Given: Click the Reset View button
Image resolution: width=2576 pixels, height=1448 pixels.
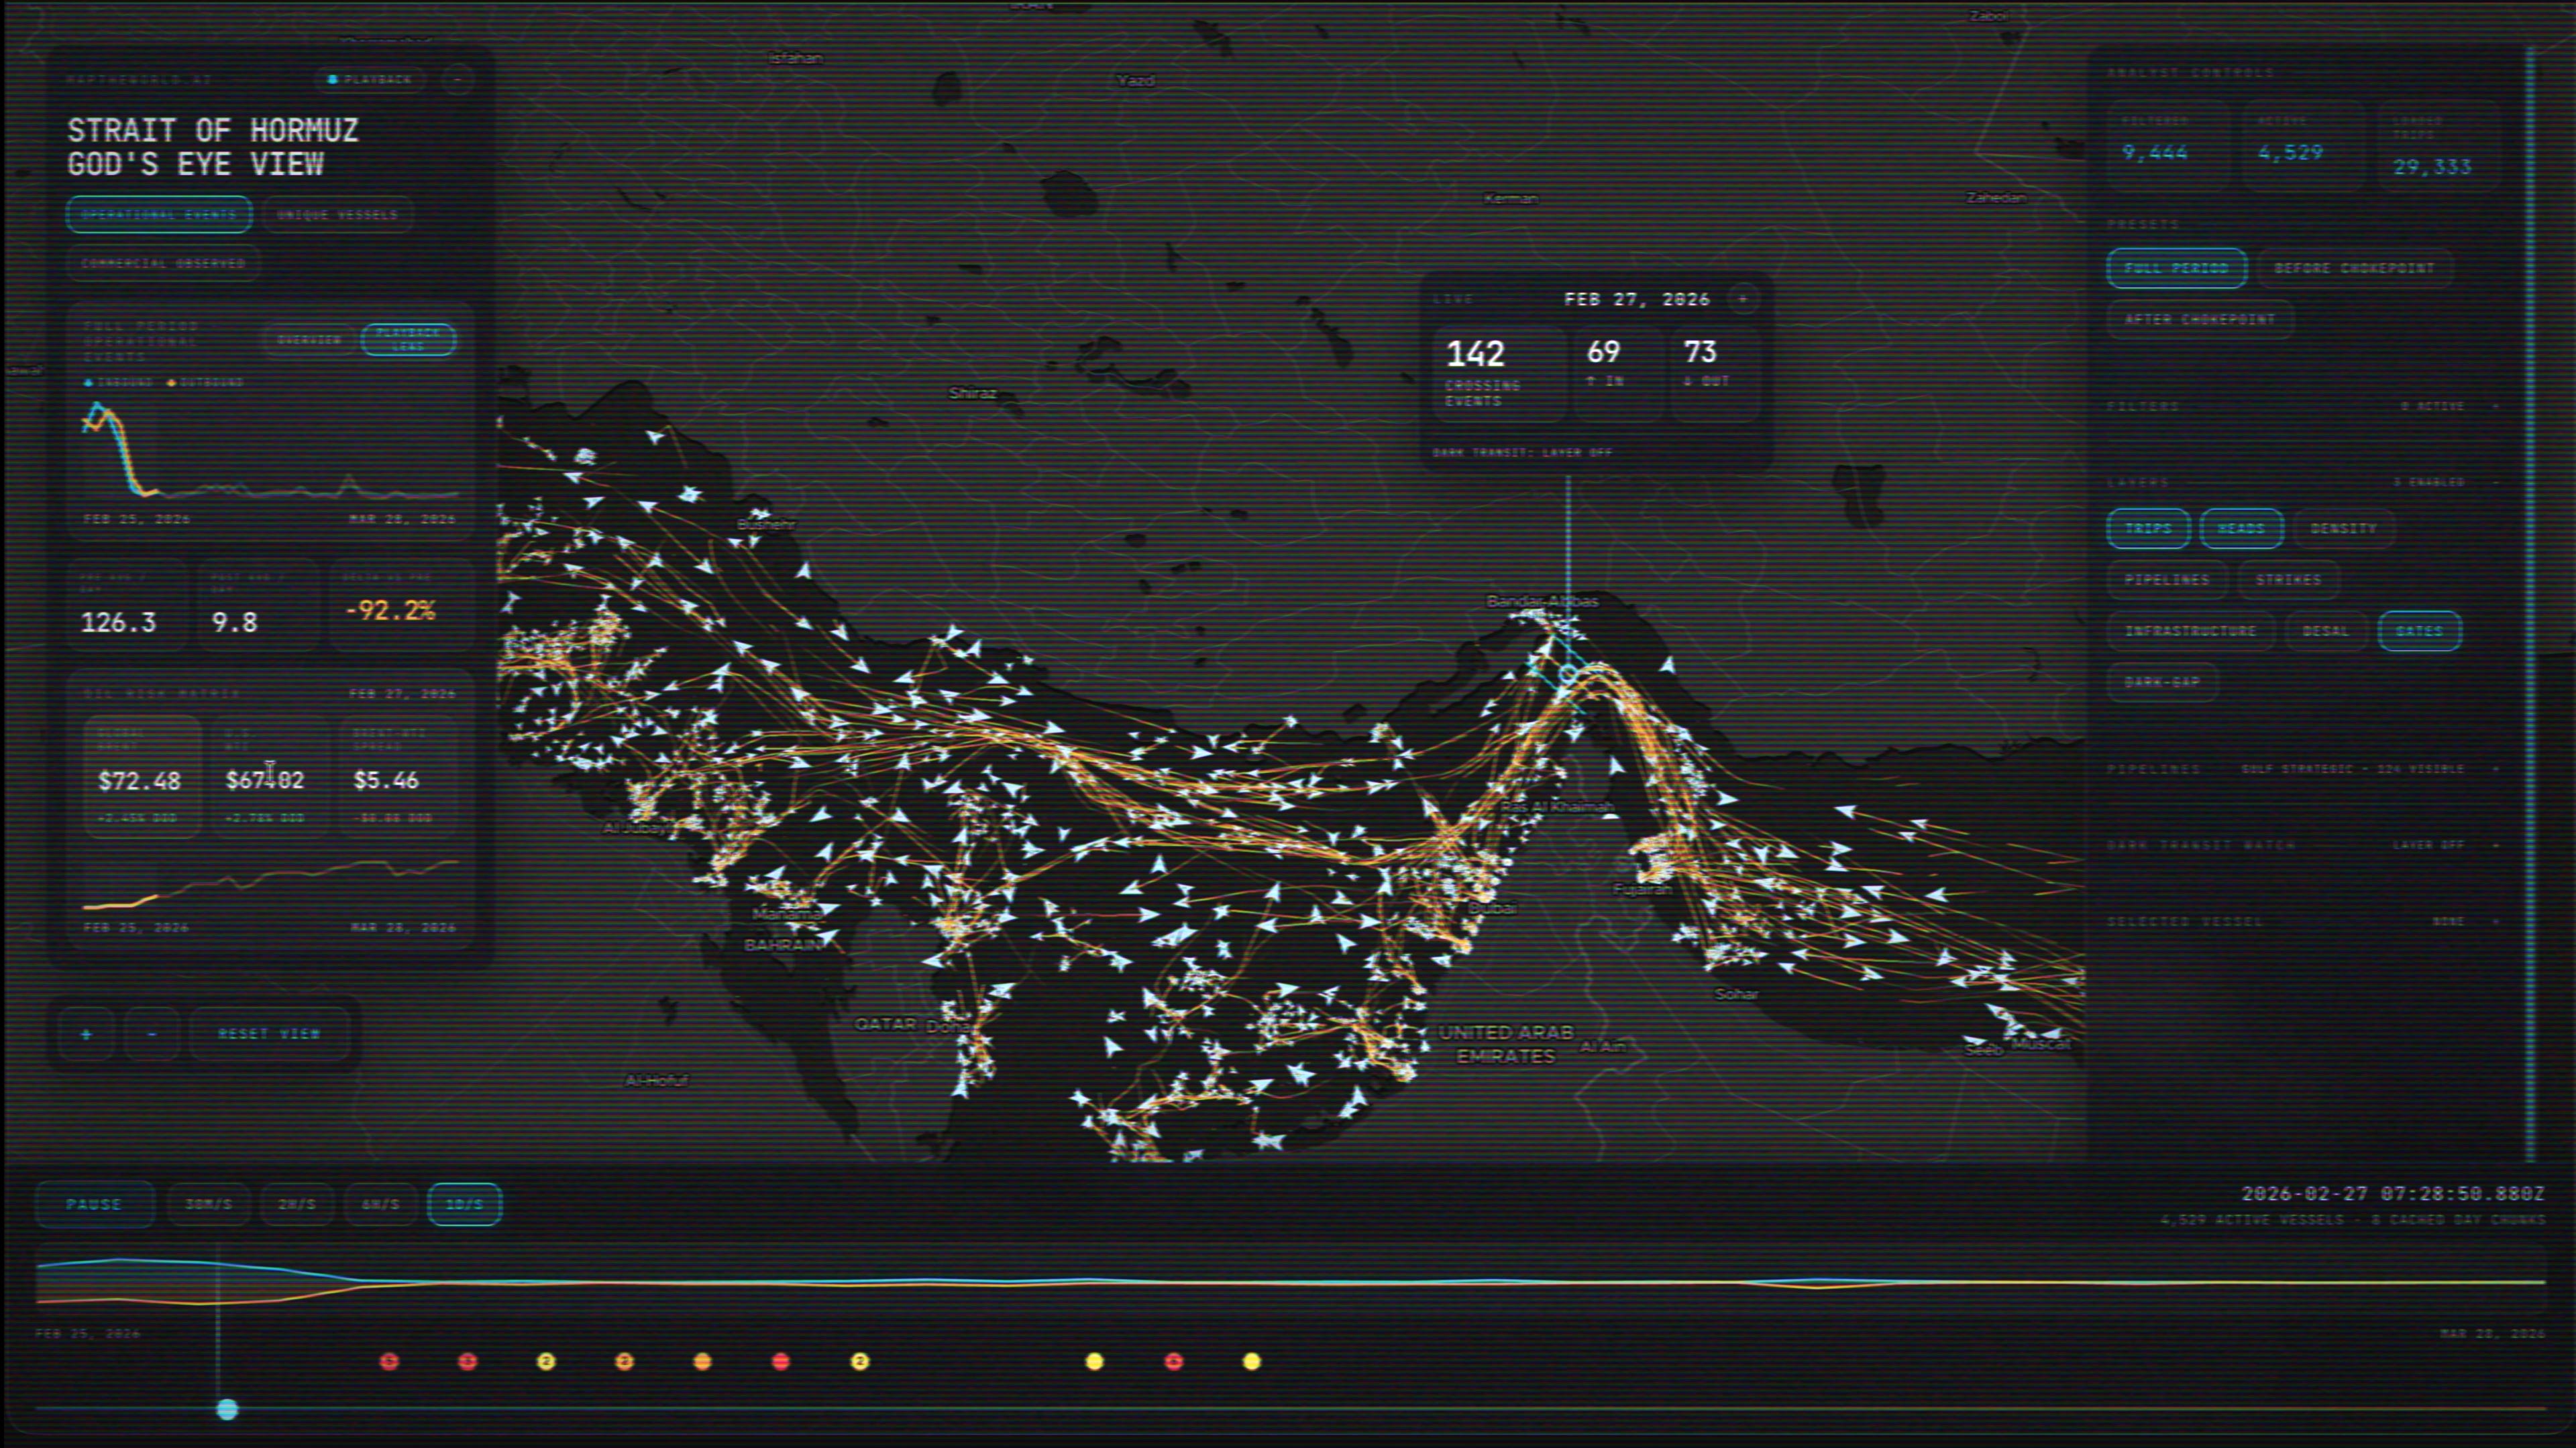Looking at the screenshot, I should pos(269,1034).
